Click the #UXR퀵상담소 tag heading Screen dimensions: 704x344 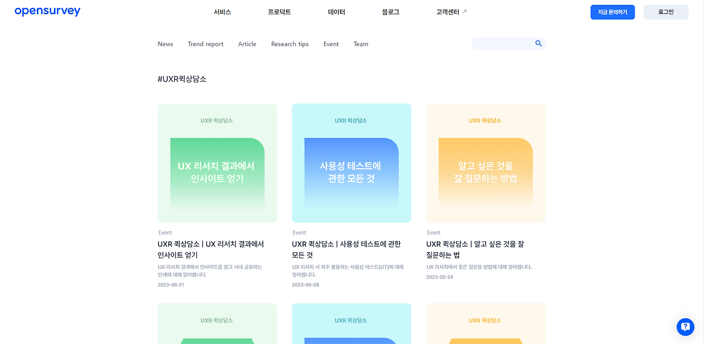(182, 79)
